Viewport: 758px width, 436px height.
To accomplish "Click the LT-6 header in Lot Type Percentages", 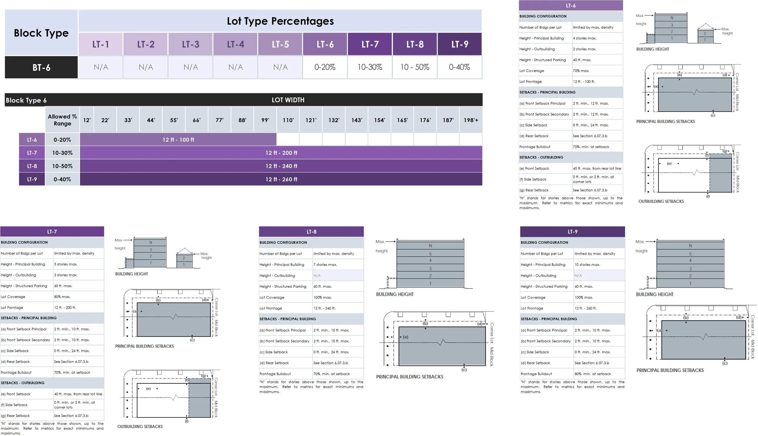I will point(325,44).
